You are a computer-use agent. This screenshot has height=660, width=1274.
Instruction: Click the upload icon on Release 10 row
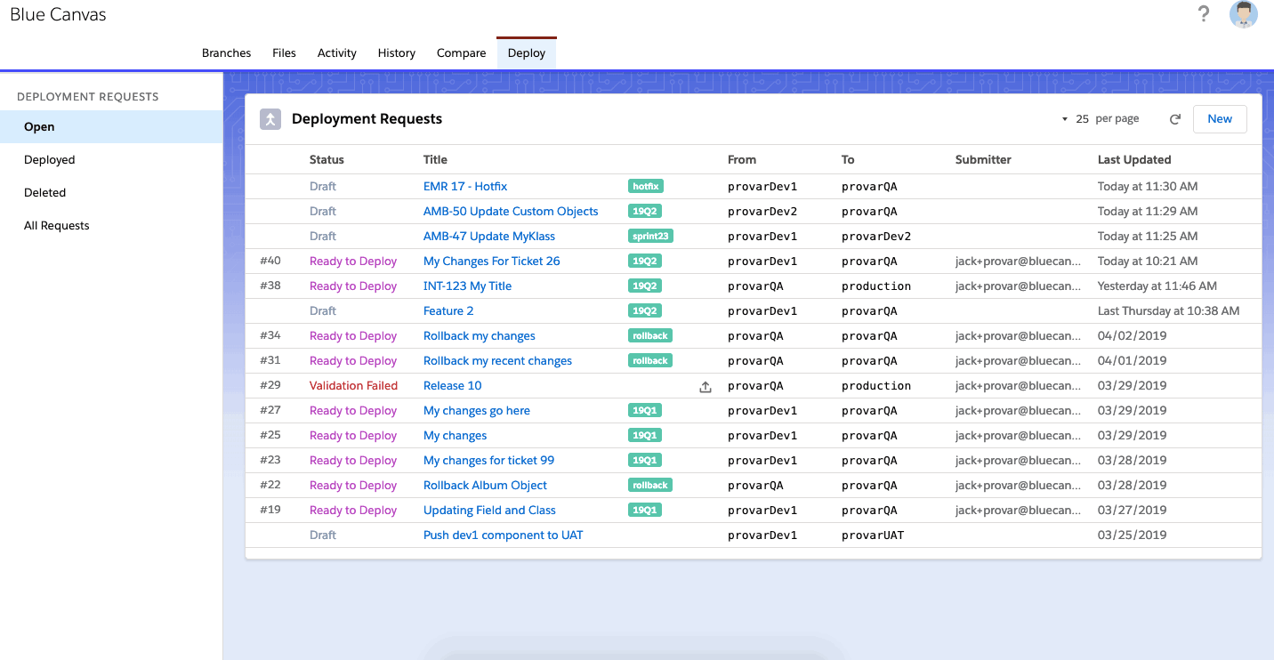pos(706,387)
